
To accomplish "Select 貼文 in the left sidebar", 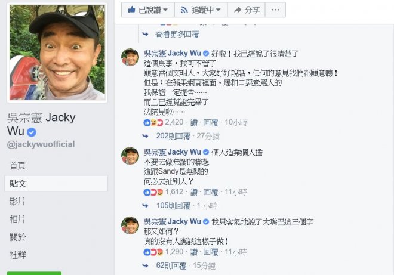I will (x=56, y=183).
